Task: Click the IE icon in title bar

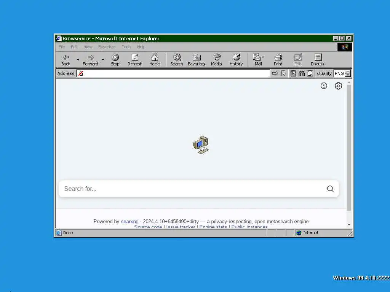Action: [58, 38]
